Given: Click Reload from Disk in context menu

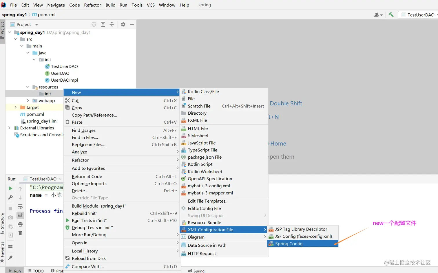Looking at the screenshot, I should point(121,259).
